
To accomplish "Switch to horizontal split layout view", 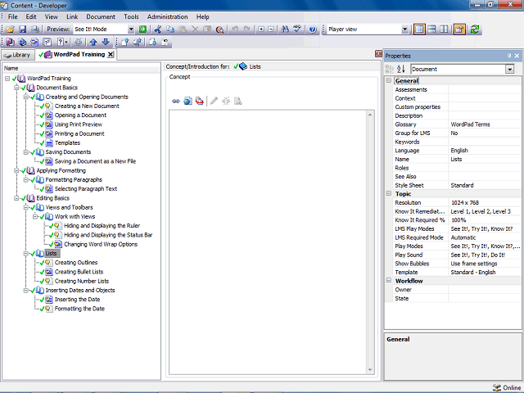I will (x=431, y=29).
